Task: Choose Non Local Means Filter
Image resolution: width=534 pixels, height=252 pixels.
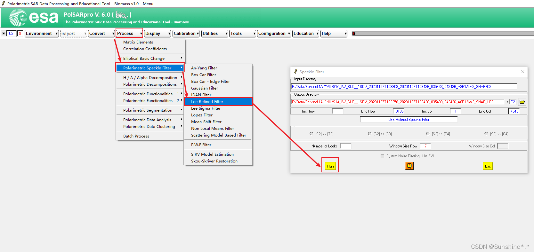Action: 218,128
